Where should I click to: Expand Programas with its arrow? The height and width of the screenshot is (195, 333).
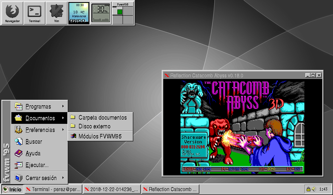click(63, 106)
